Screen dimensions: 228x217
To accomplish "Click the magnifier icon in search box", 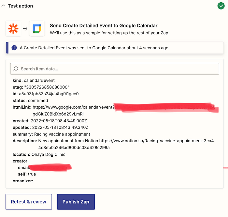I will (16, 69).
